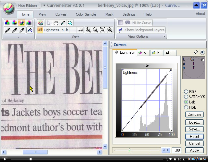Toggle the 'b' channel view in ribbon
The width and height of the screenshot is (208, 162).
[x=67, y=30]
